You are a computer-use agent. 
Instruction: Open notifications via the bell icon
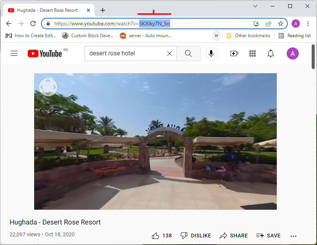(x=270, y=53)
